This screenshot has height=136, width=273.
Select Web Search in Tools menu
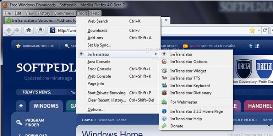118,21
